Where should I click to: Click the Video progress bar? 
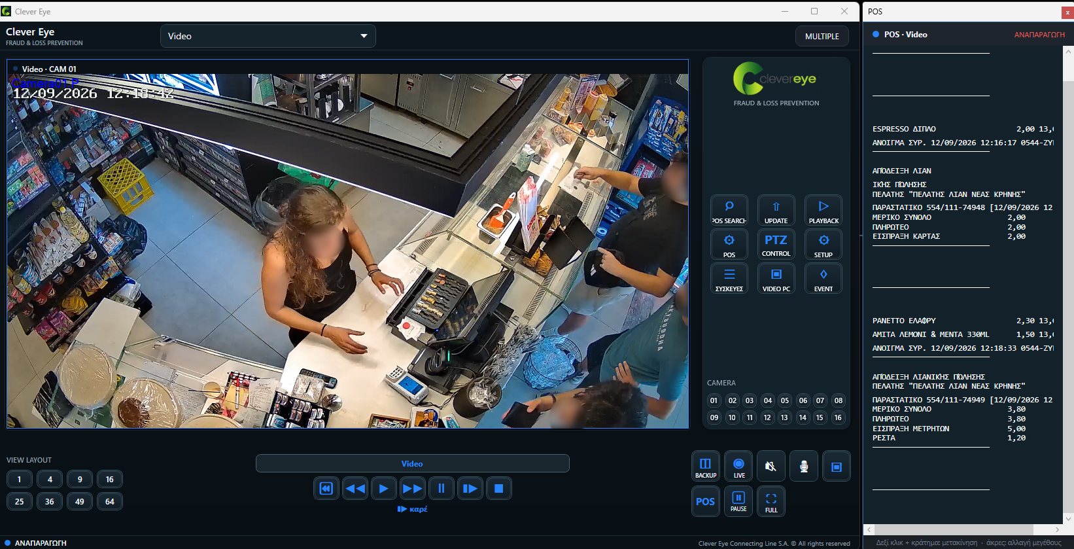point(413,463)
